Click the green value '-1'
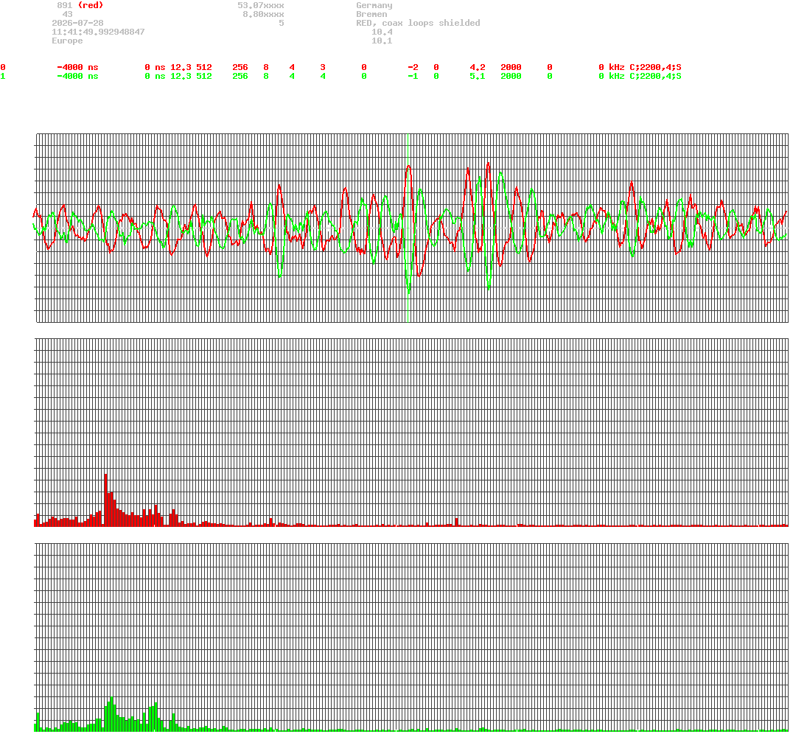The image size is (807, 748). pos(413,76)
